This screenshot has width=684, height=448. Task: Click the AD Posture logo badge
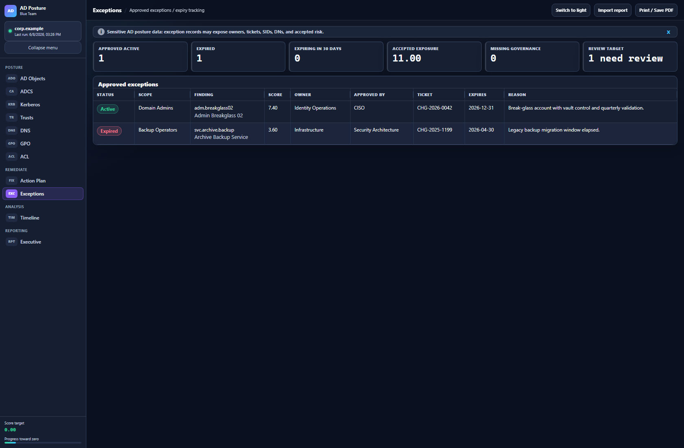click(x=11, y=11)
